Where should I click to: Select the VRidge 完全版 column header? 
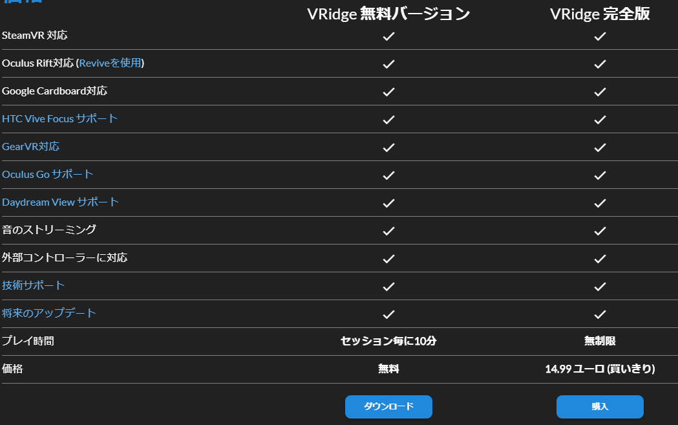point(599,14)
